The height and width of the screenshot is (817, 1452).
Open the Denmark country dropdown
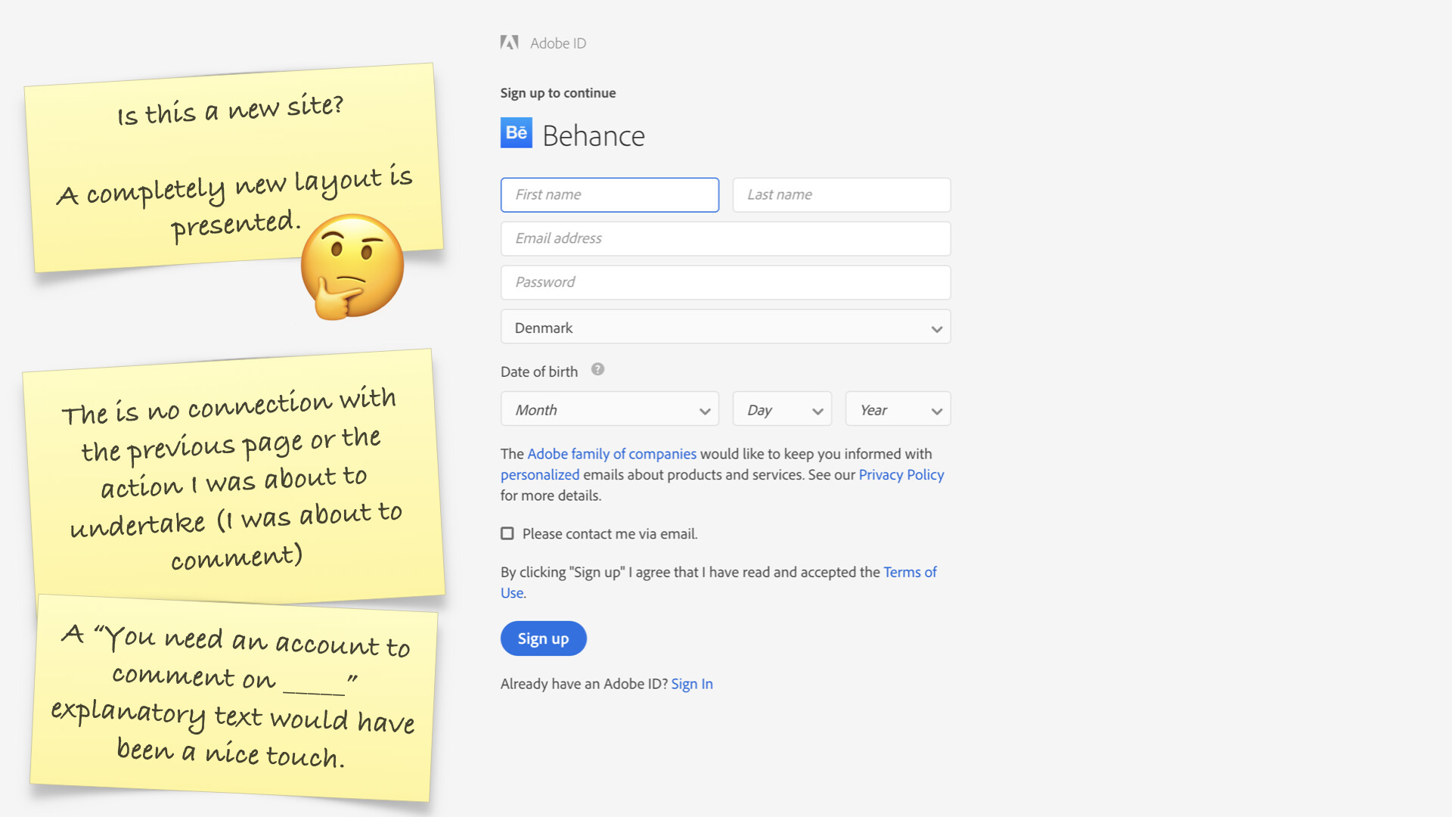click(724, 328)
